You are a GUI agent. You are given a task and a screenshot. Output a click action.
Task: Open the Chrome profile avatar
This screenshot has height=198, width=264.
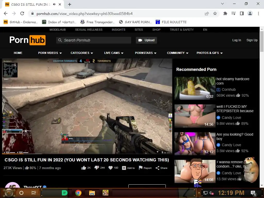click(x=250, y=13)
